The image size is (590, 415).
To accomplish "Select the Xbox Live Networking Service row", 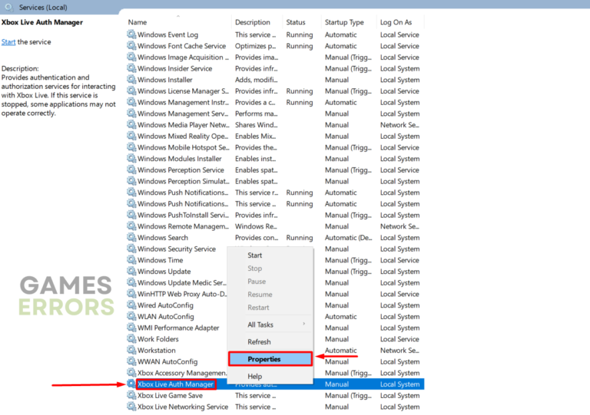I will 182,407.
